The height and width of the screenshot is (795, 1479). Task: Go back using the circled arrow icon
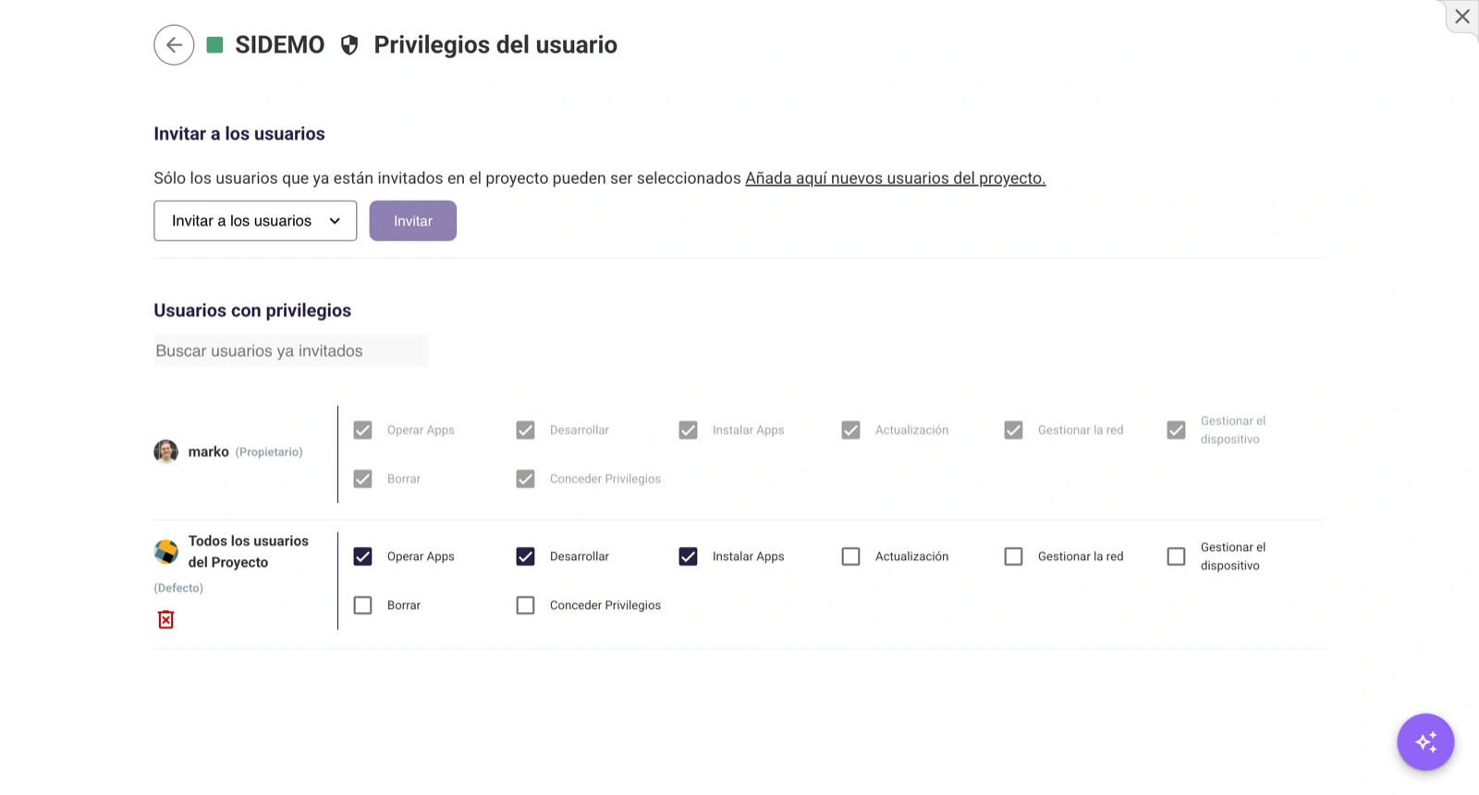click(x=174, y=44)
